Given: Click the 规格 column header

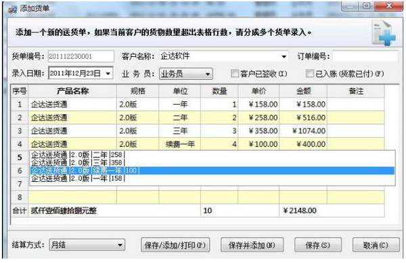Looking at the screenshot, I should pos(138,91).
